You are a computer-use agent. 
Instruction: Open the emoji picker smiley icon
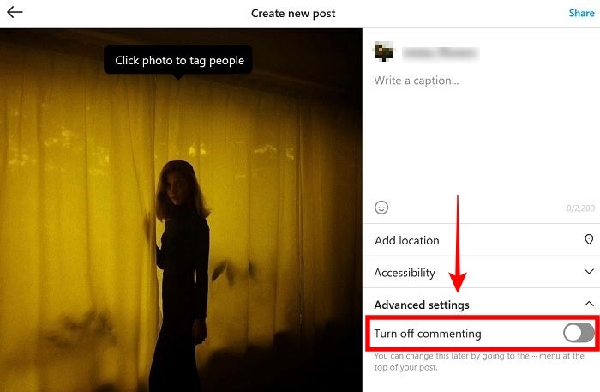[x=381, y=208]
